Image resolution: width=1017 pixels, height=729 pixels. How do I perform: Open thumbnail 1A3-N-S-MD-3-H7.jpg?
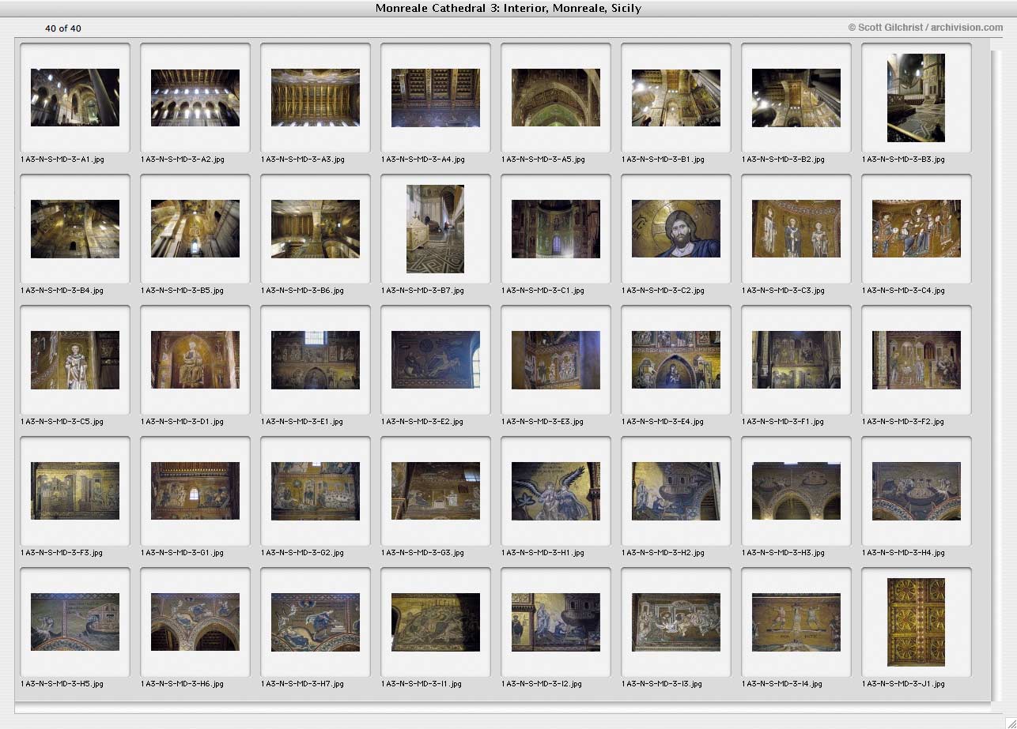316,622
